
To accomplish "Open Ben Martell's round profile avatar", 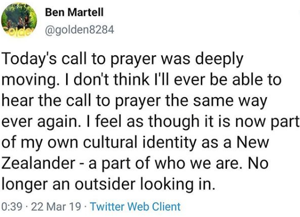I will 19,20.
